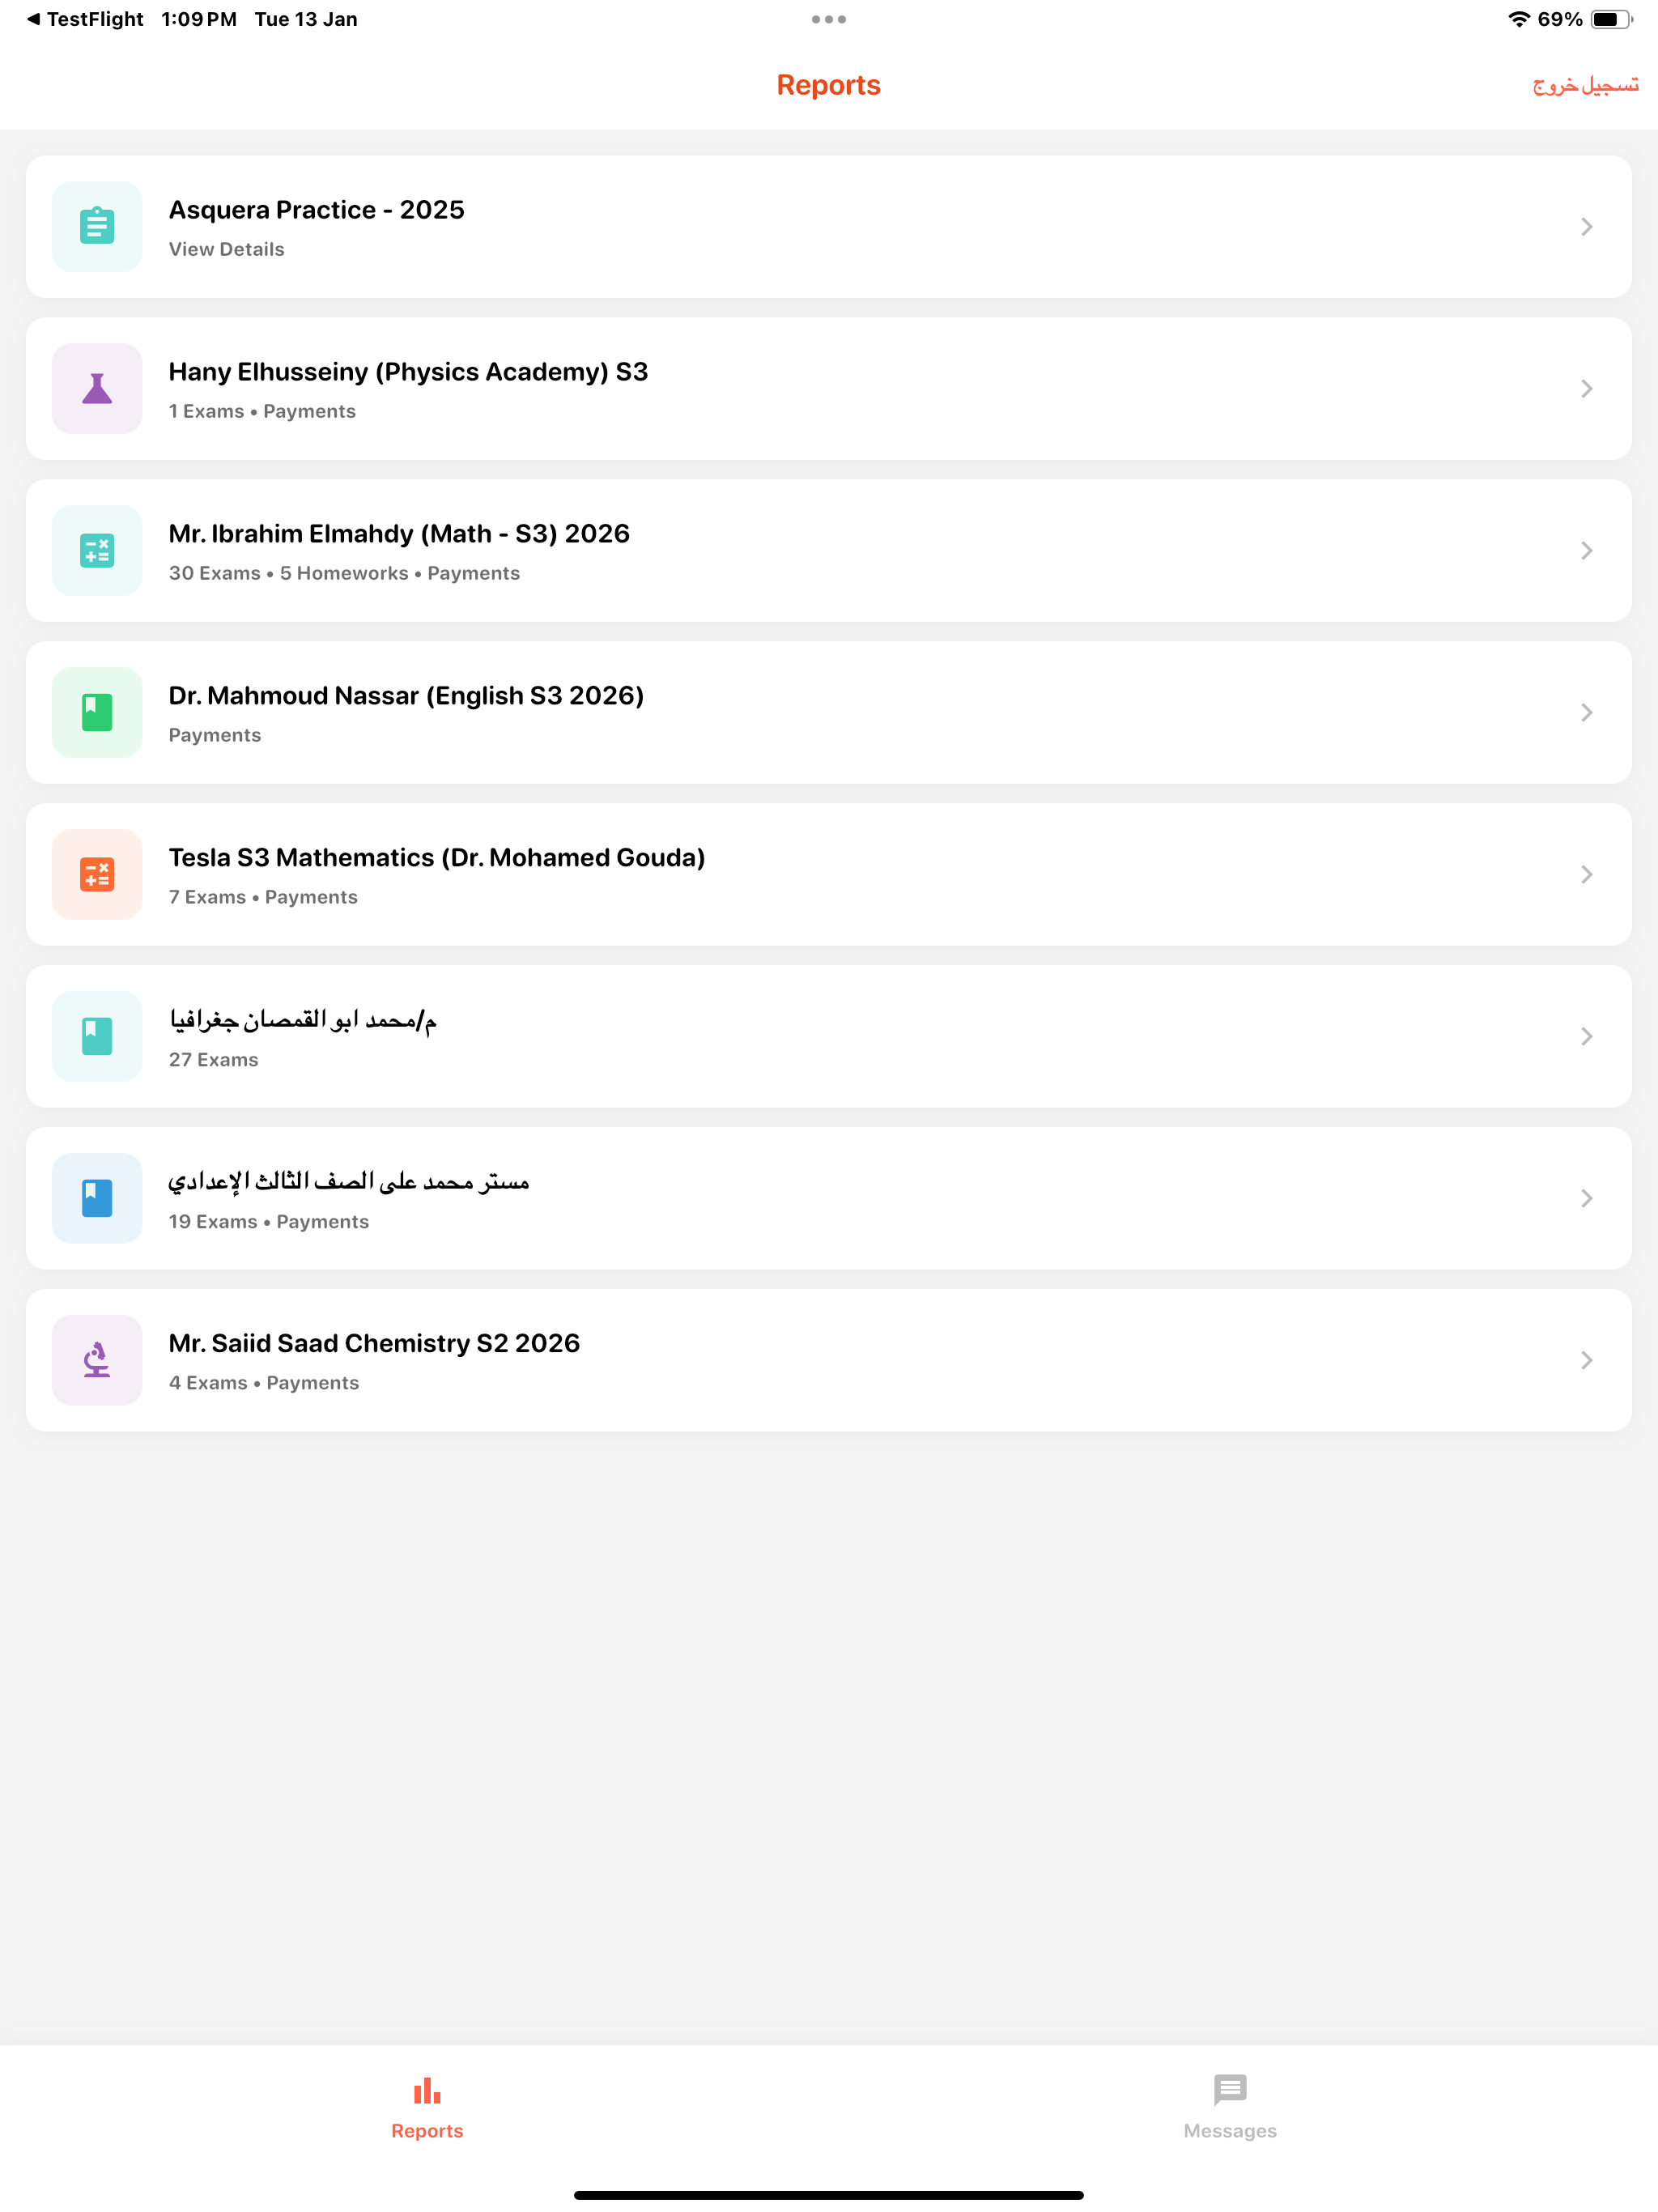Tap the purple flask icon for Physics Academy
Viewport: 1658px width, 2212px height.
click(97, 388)
